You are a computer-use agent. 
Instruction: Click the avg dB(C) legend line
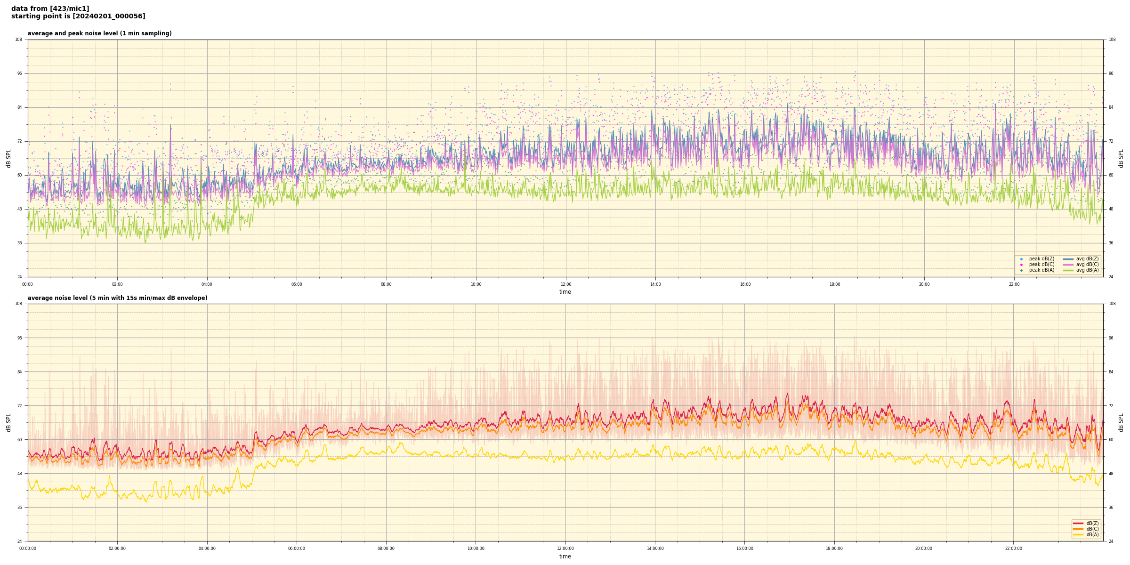coord(1068,265)
